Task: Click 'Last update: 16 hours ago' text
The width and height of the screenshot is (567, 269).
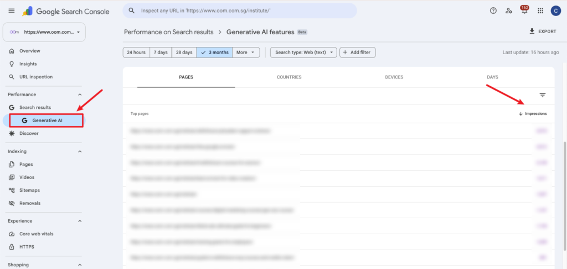Action: (x=531, y=52)
